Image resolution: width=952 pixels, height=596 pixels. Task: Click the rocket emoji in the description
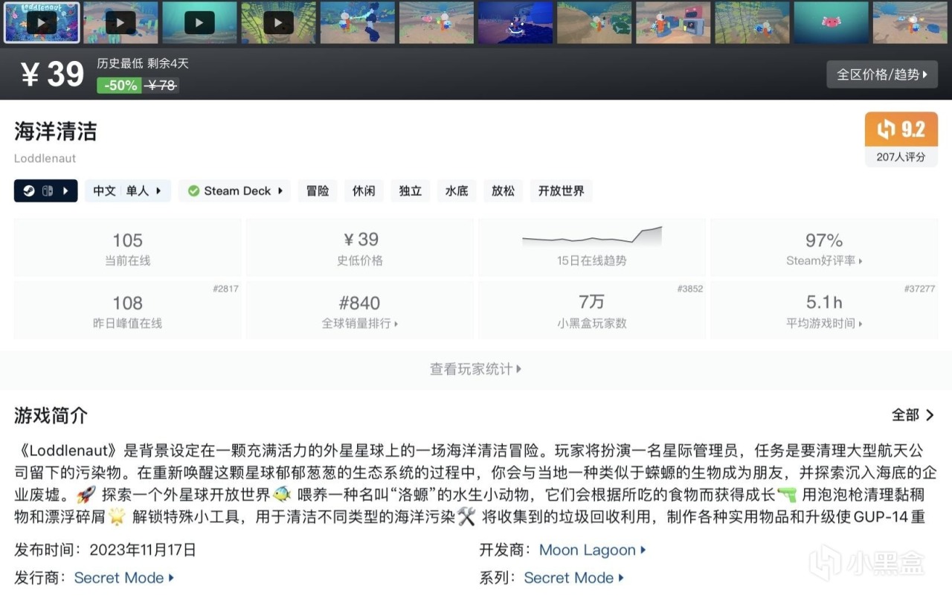[x=86, y=495]
